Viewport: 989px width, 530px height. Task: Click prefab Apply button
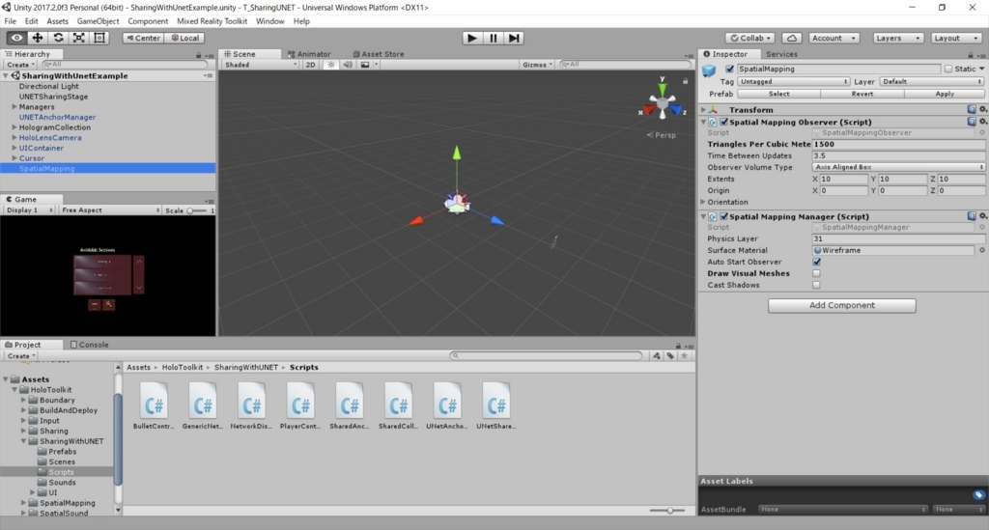coord(945,94)
